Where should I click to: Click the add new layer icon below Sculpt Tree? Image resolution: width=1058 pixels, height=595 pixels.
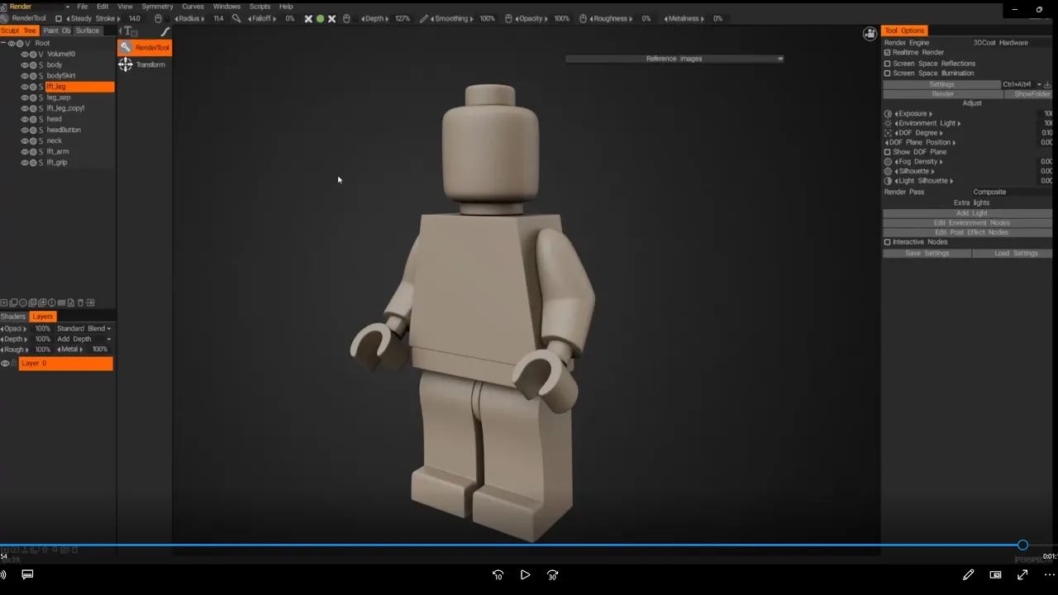(x=4, y=302)
